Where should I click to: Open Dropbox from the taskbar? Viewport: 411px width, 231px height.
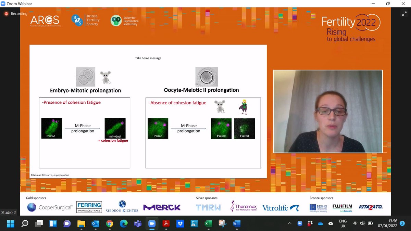click(x=180, y=223)
